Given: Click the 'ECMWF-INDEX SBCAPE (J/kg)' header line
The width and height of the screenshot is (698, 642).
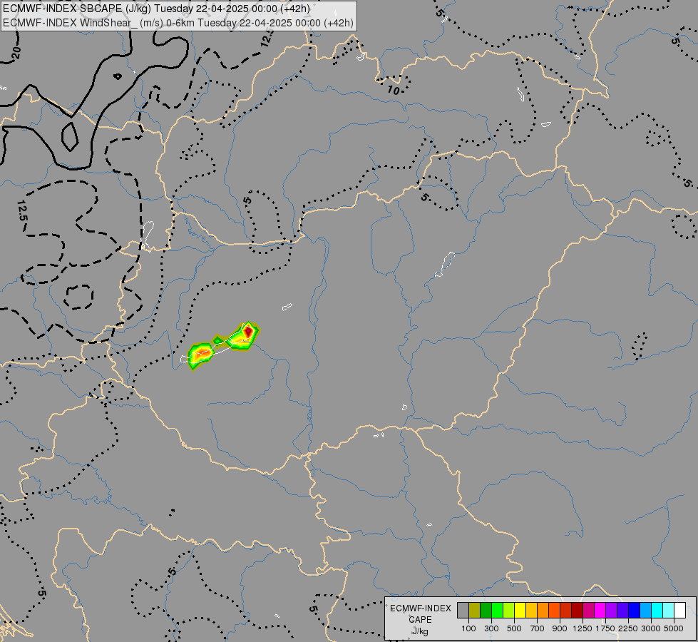Looking at the screenshot, I should click(x=157, y=9).
